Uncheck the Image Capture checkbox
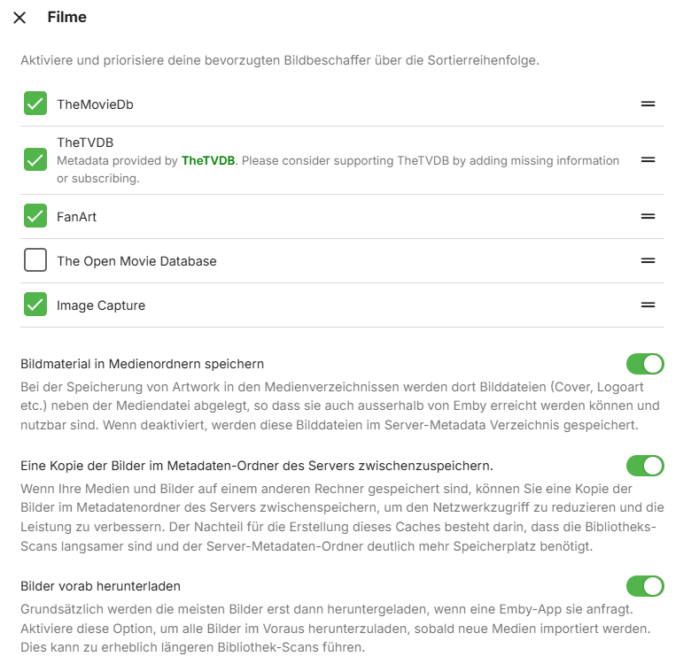 pos(35,305)
